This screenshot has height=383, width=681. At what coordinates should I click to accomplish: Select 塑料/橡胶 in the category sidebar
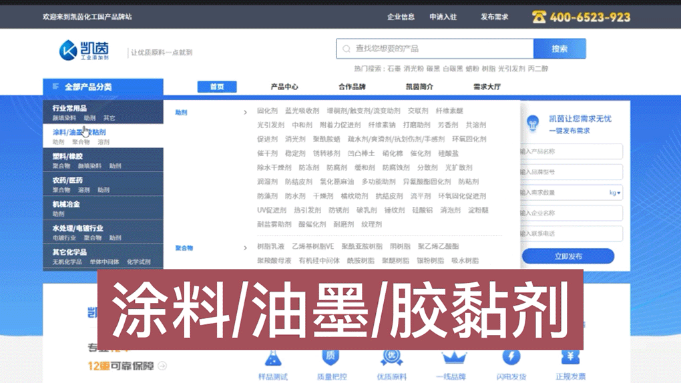67,156
